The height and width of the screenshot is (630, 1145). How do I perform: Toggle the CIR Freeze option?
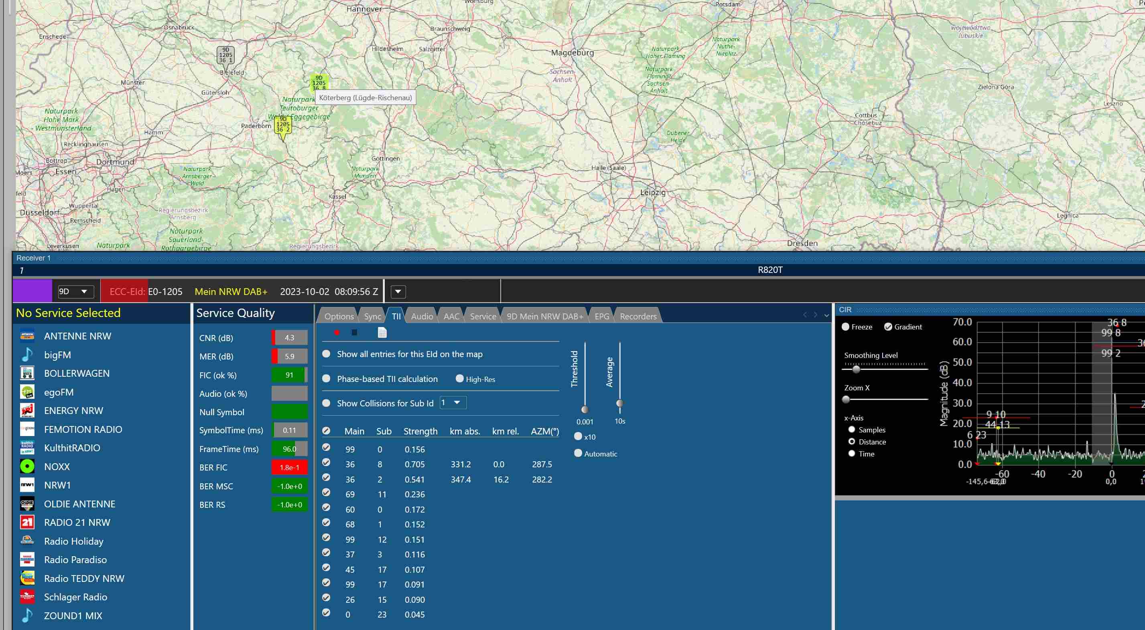tap(845, 327)
